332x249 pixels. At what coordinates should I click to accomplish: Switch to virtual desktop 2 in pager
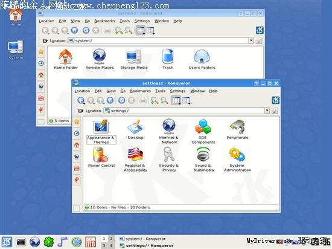(111, 239)
